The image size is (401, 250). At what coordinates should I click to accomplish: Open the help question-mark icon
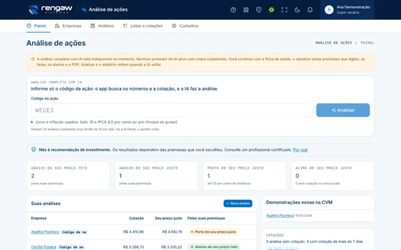tap(233, 10)
